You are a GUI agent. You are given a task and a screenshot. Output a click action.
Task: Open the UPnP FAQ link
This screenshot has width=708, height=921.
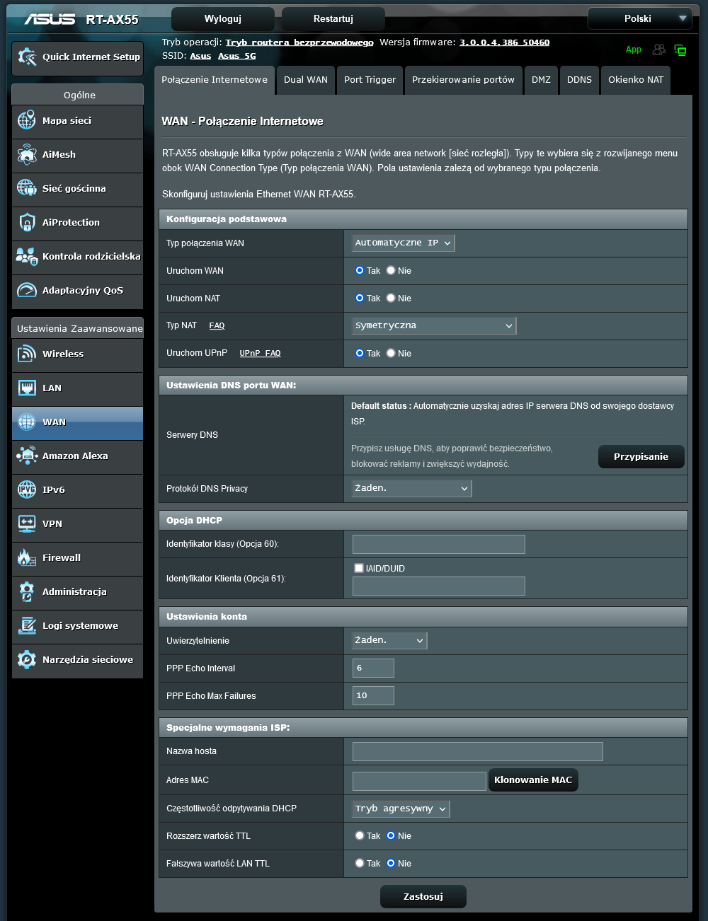pyautogui.click(x=260, y=353)
